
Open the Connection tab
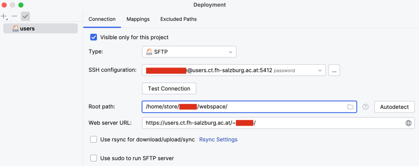point(102,19)
